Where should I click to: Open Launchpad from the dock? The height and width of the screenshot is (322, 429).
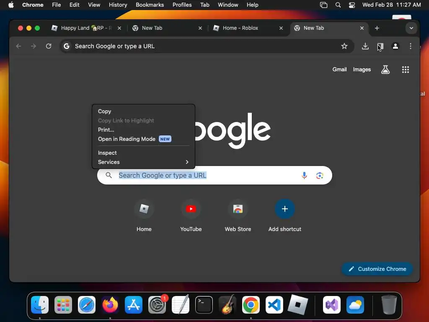(x=63, y=305)
